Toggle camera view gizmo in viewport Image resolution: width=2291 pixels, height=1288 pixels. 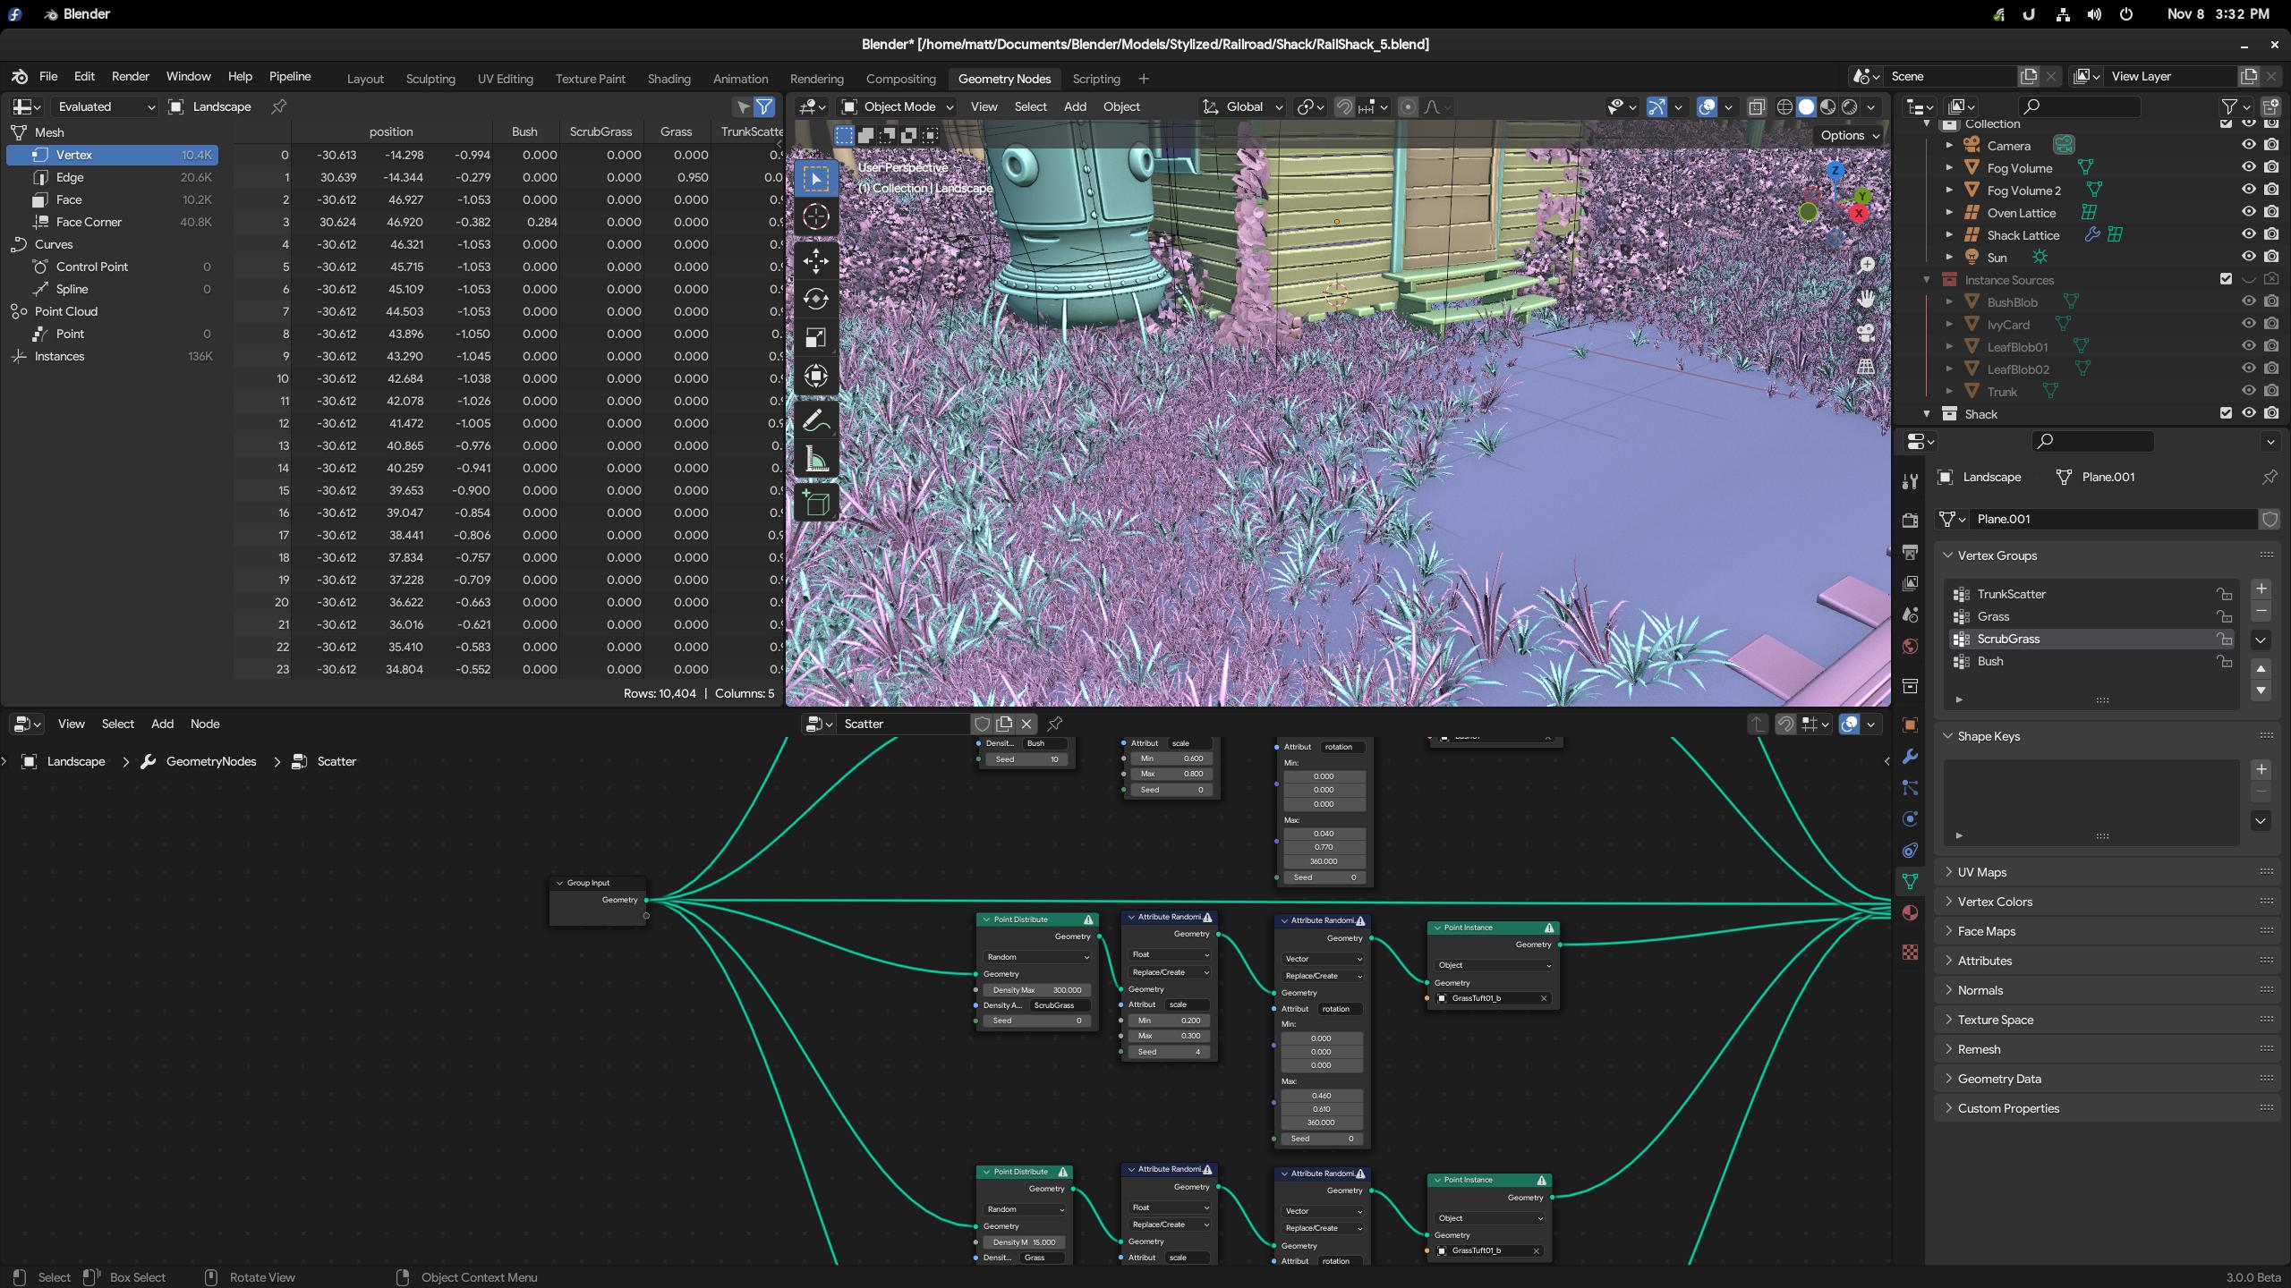(1866, 333)
